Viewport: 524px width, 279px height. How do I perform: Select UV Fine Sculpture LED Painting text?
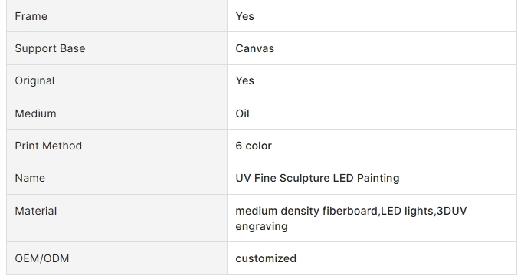coord(317,178)
